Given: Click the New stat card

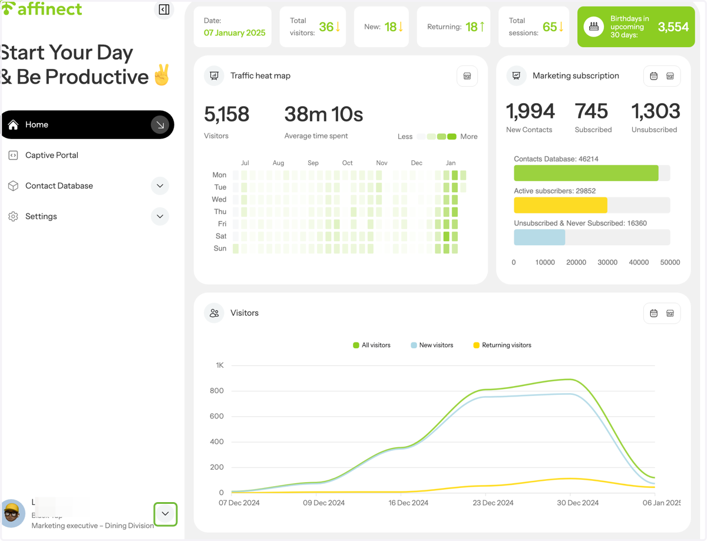Looking at the screenshot, I should [x=382, y=27].
